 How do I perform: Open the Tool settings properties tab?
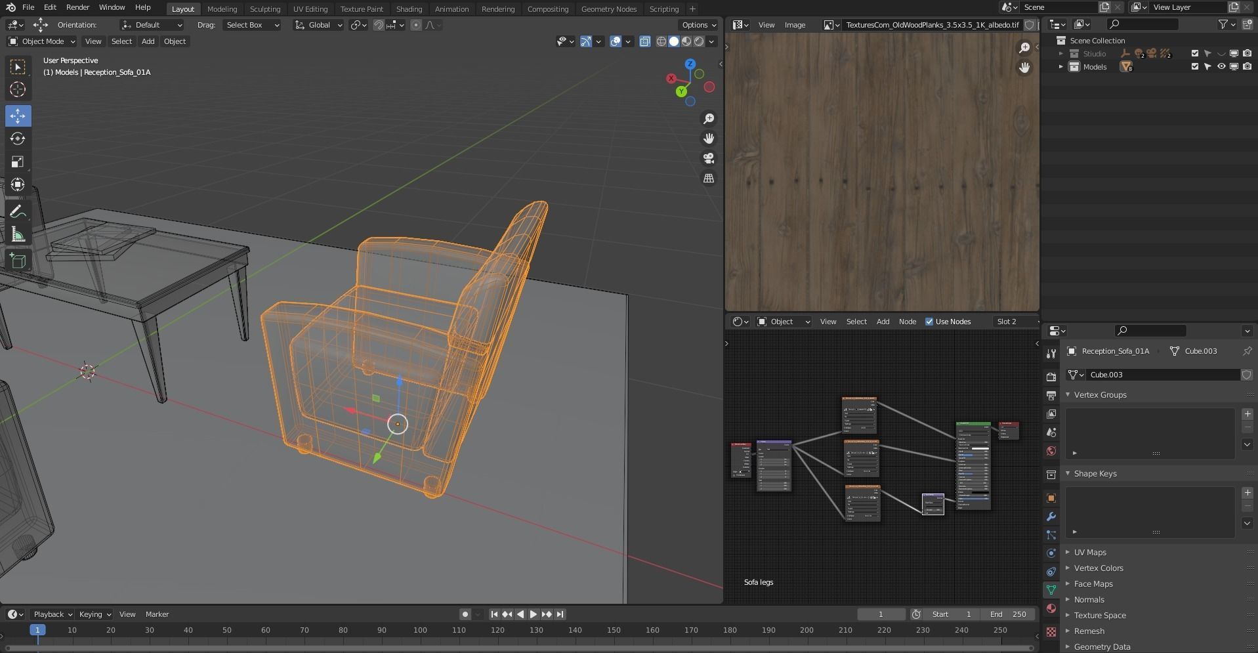click(x=1051, y=353)
